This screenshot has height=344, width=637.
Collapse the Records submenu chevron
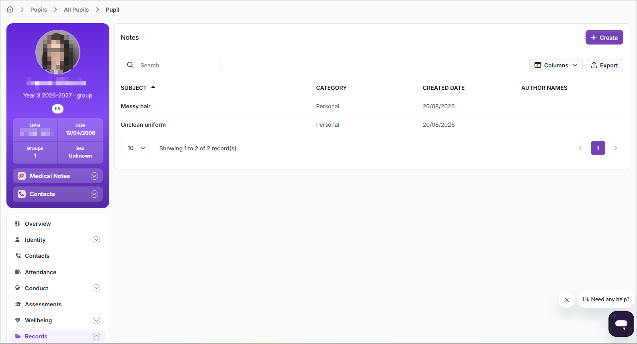96,336
